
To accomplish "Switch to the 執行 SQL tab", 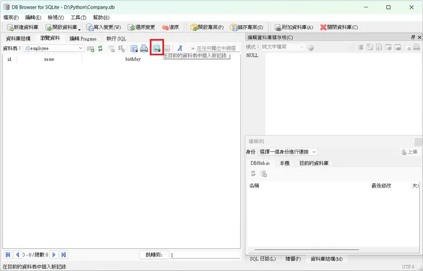I will click(116, 39).
